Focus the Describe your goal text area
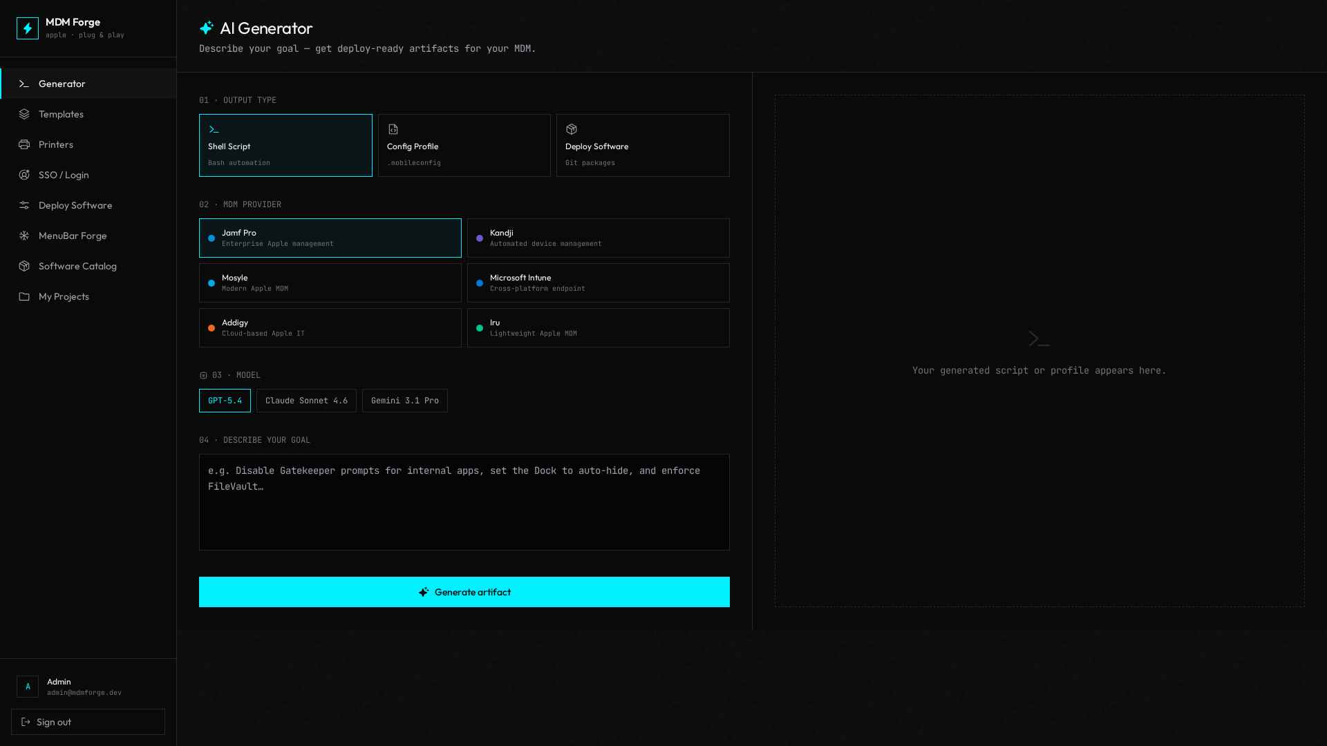Screen dimensions: 1327x746 point(464,502)
